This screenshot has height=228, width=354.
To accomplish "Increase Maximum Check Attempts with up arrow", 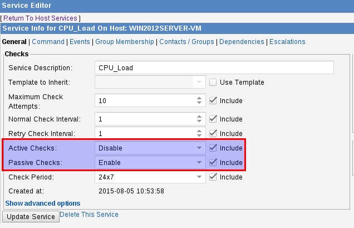I will click(199, 98).
